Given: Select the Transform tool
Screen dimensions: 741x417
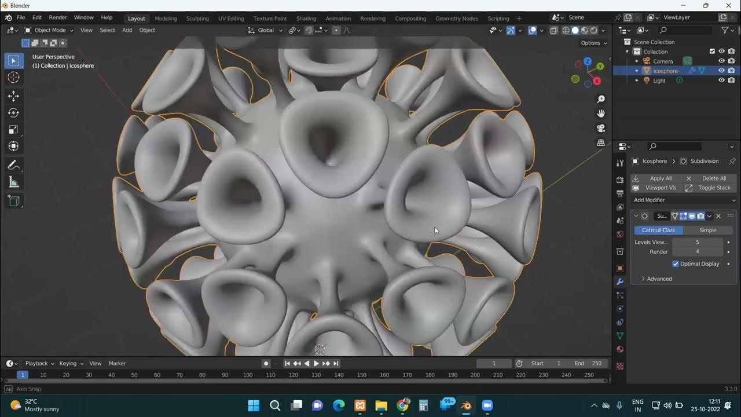Looking at the screenshot, I should pos(14,147).
